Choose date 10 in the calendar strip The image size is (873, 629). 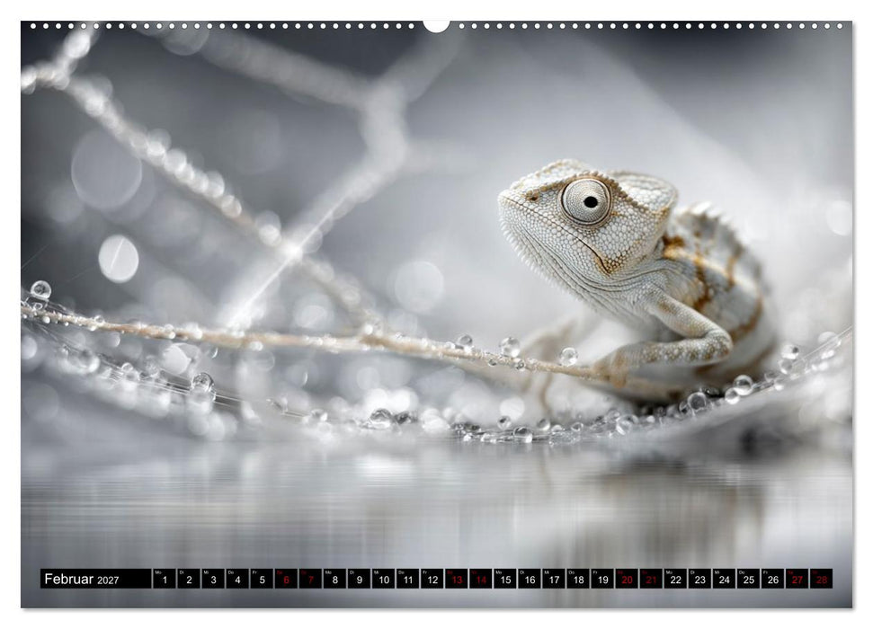pos(384,579)
